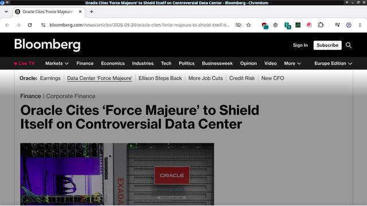Click the browser back arrow

point(7,25)
